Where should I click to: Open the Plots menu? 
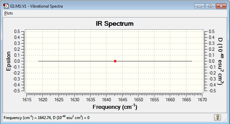point(9,13)
